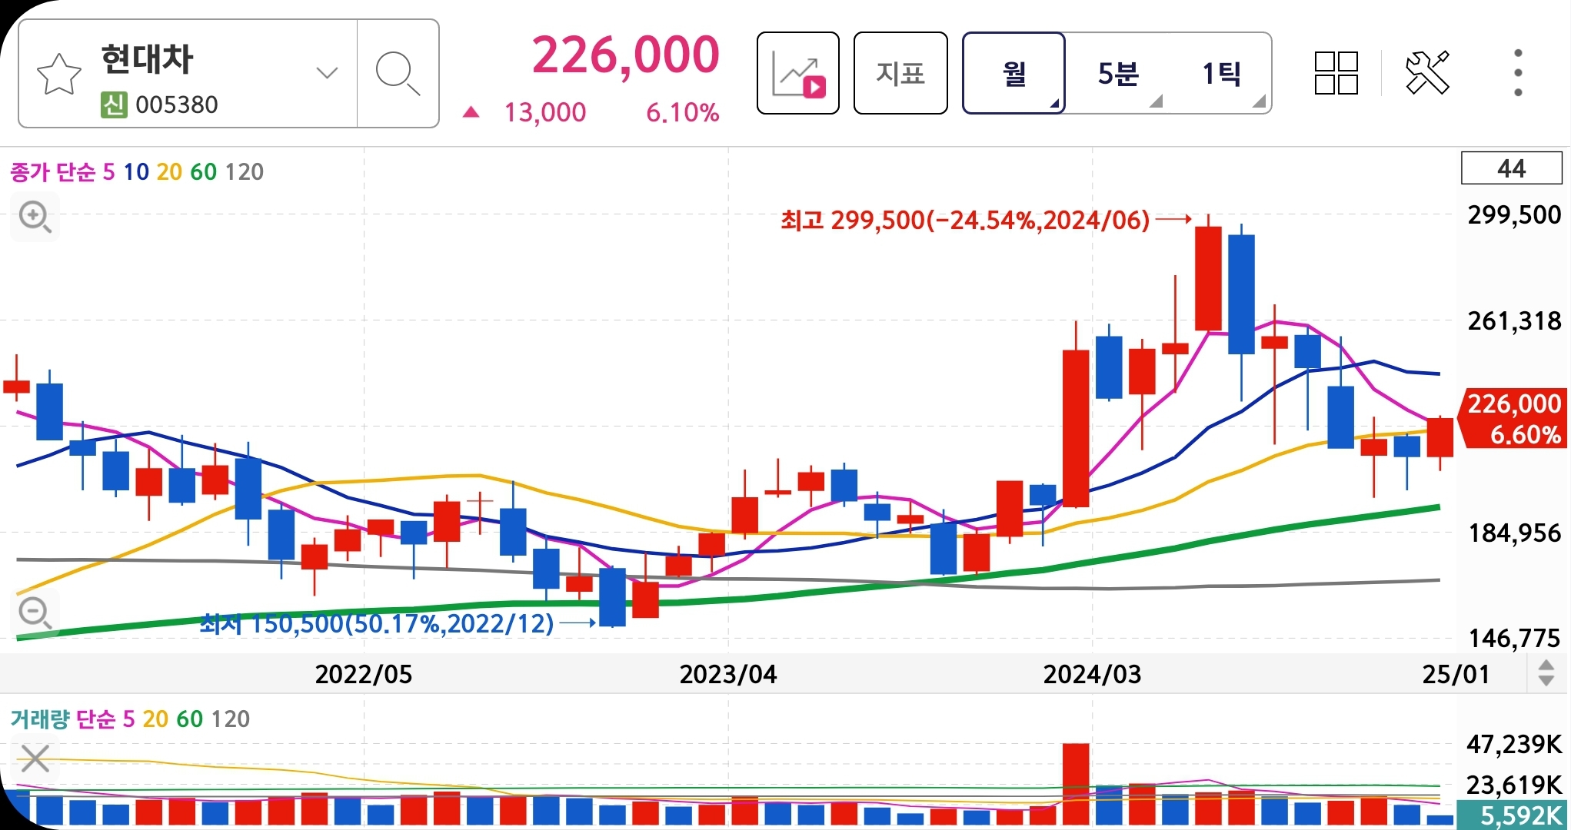Image resolution: width=1571 pixels, height=830 pixels.
Task: Click the tallest volume bar at 2024
Action: pos(1076,783)
